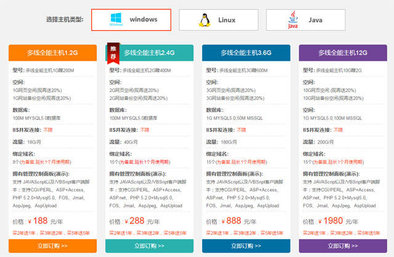This screenshot has width=394, height=257.
Task: Click the Linux penguin icon
Action: [x=205, y=20]
